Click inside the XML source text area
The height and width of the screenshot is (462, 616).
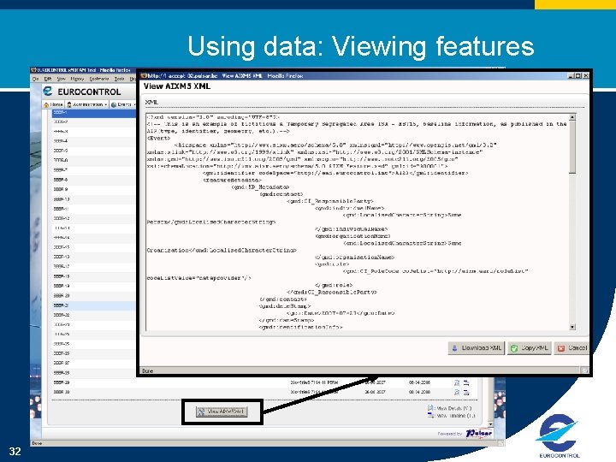358,222
